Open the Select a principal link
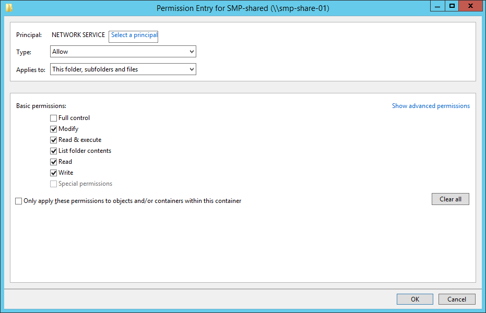Viewport: 486px width, 313px height. pos(134,35)
